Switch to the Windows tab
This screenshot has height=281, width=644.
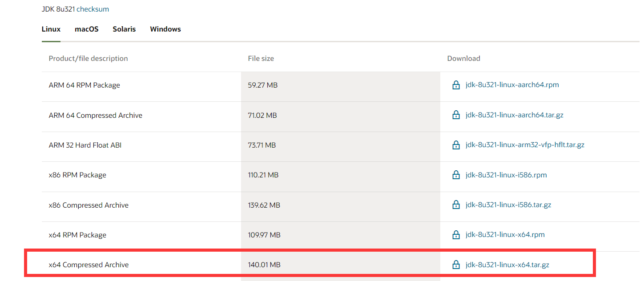pos(165,29)
